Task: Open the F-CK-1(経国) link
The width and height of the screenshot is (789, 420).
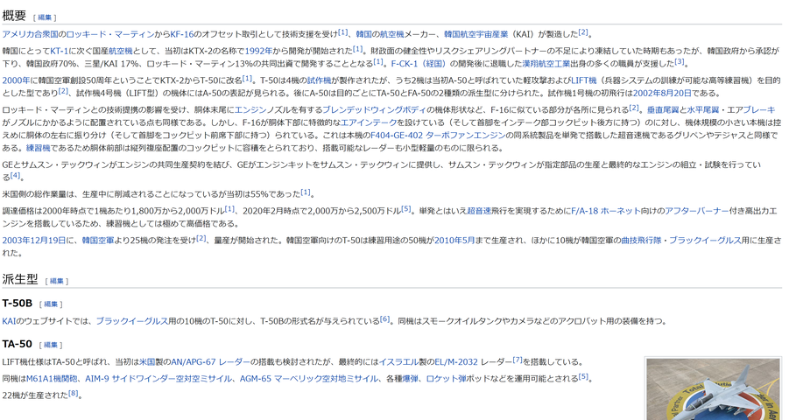Action: coord(419,63)
